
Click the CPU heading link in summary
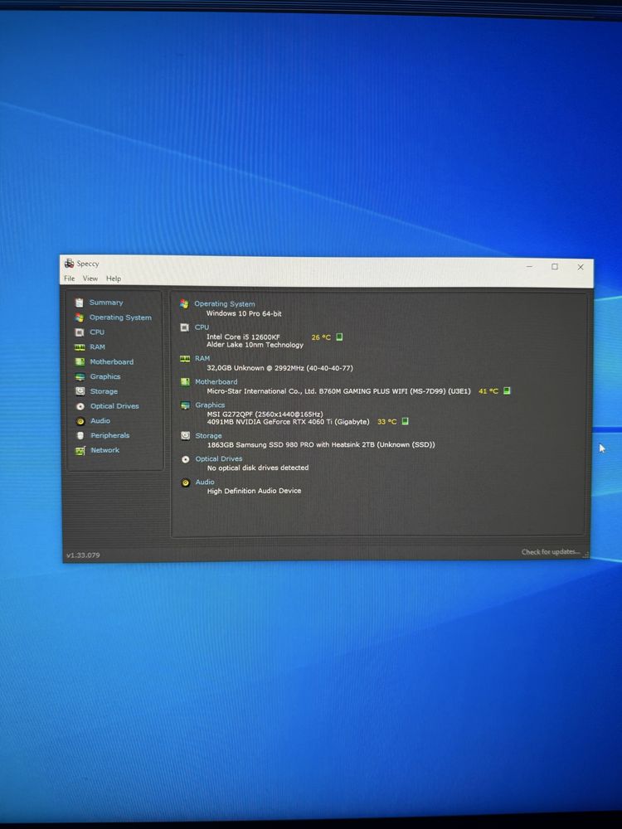point(202,327)
